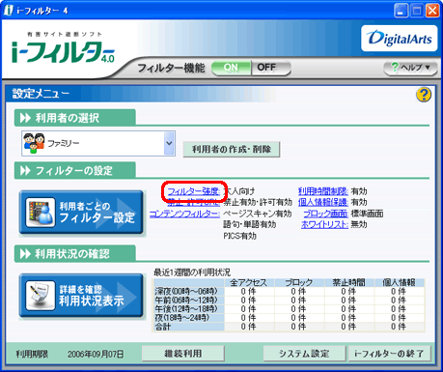The image size is (443, 372).
Task: Click the PICS有効 status text
Action: coord(239,236)
